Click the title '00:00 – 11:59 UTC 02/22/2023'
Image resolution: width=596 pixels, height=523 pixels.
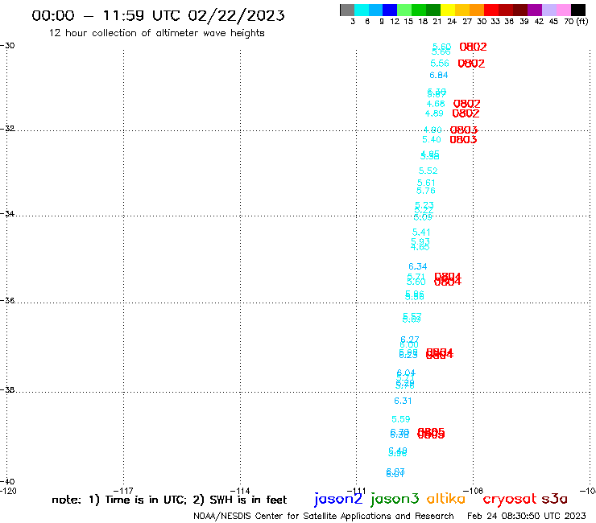[x=158, y=15]
